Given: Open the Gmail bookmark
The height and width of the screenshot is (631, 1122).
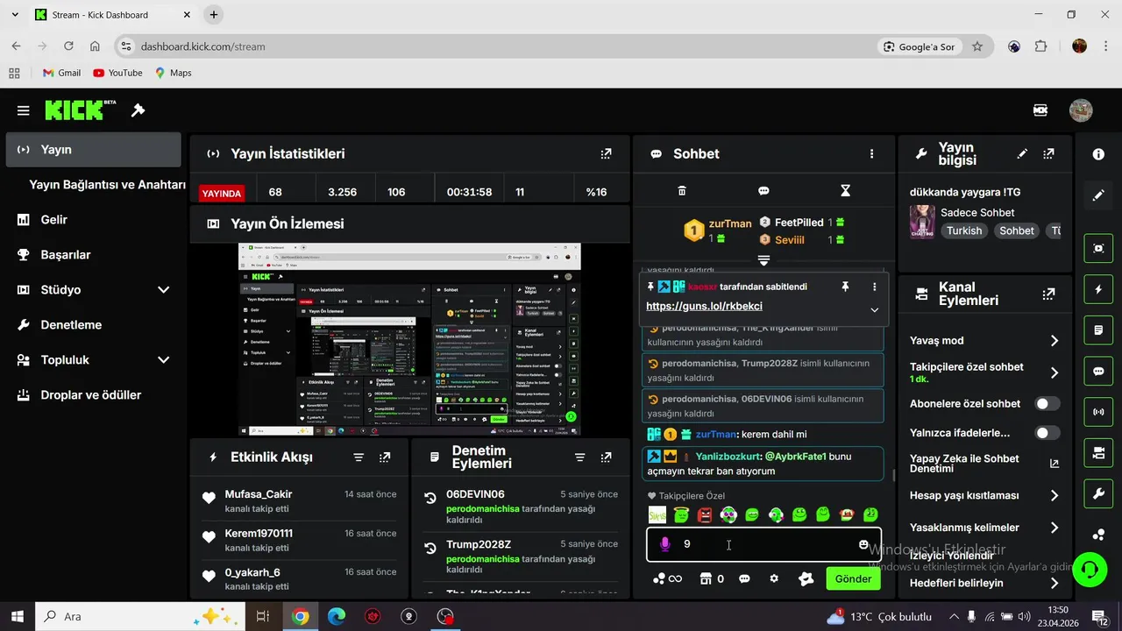Looking at the screenshot, I should click(x=61, y=73).
